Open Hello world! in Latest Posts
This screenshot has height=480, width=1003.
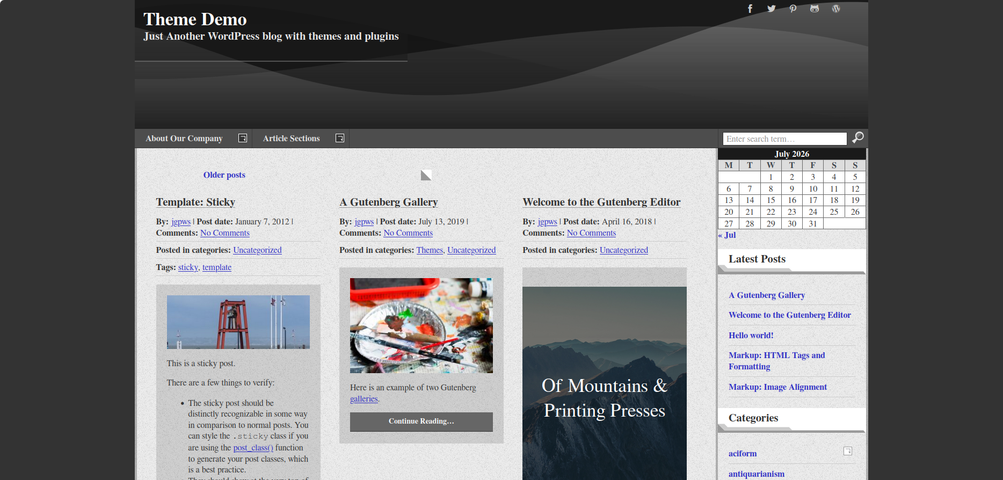tap(751, 336)
